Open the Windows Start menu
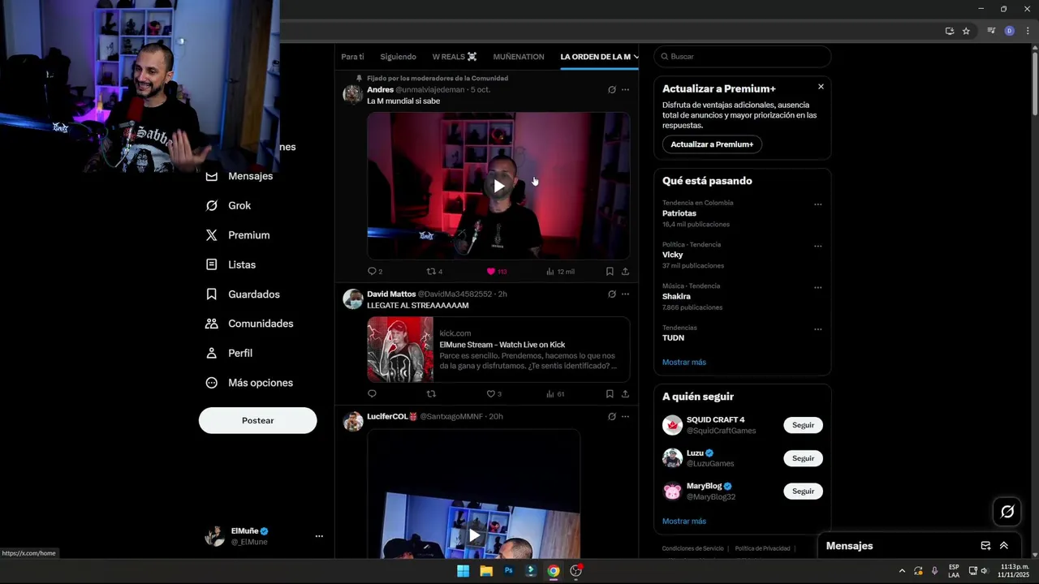Screen dimensions: 1039x584 point(463,571)
